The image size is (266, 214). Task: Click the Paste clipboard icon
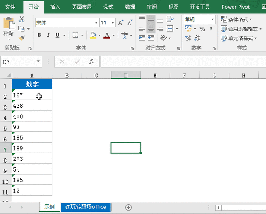click(9, 23)
